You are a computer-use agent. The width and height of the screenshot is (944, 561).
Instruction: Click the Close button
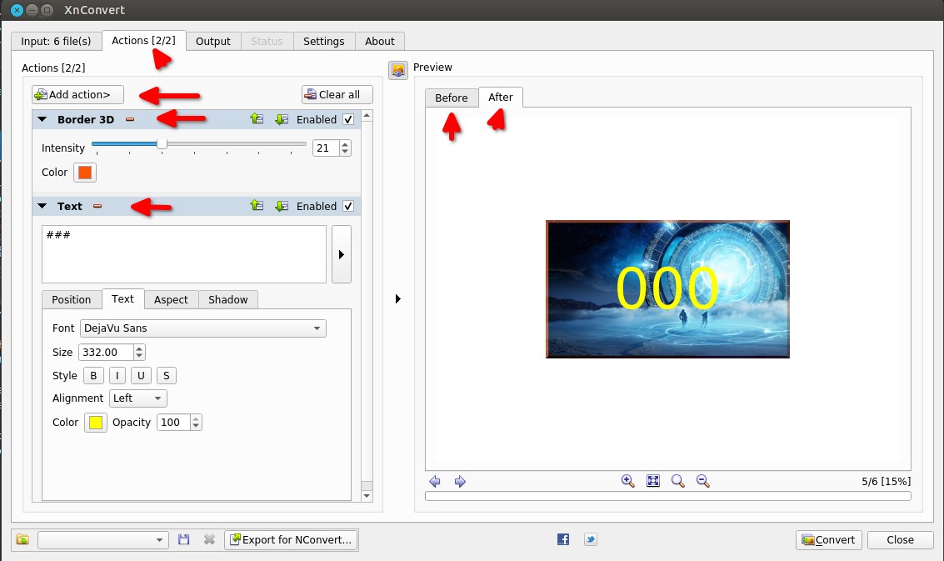pos(900,540)
